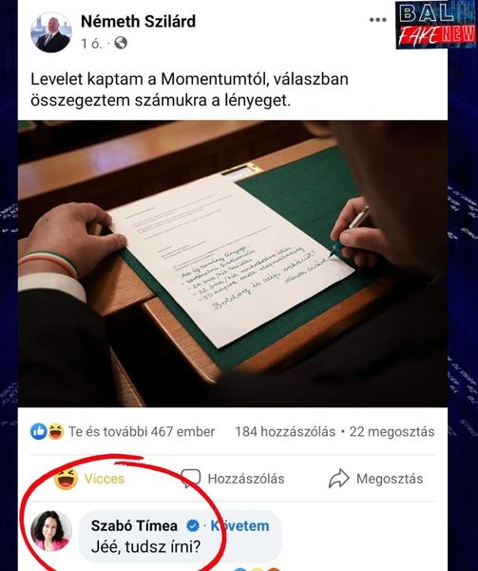Click the public globe privacy icon
Image resolution: width=478 pixels, height=571 pixels.
(x=121, y=44)
